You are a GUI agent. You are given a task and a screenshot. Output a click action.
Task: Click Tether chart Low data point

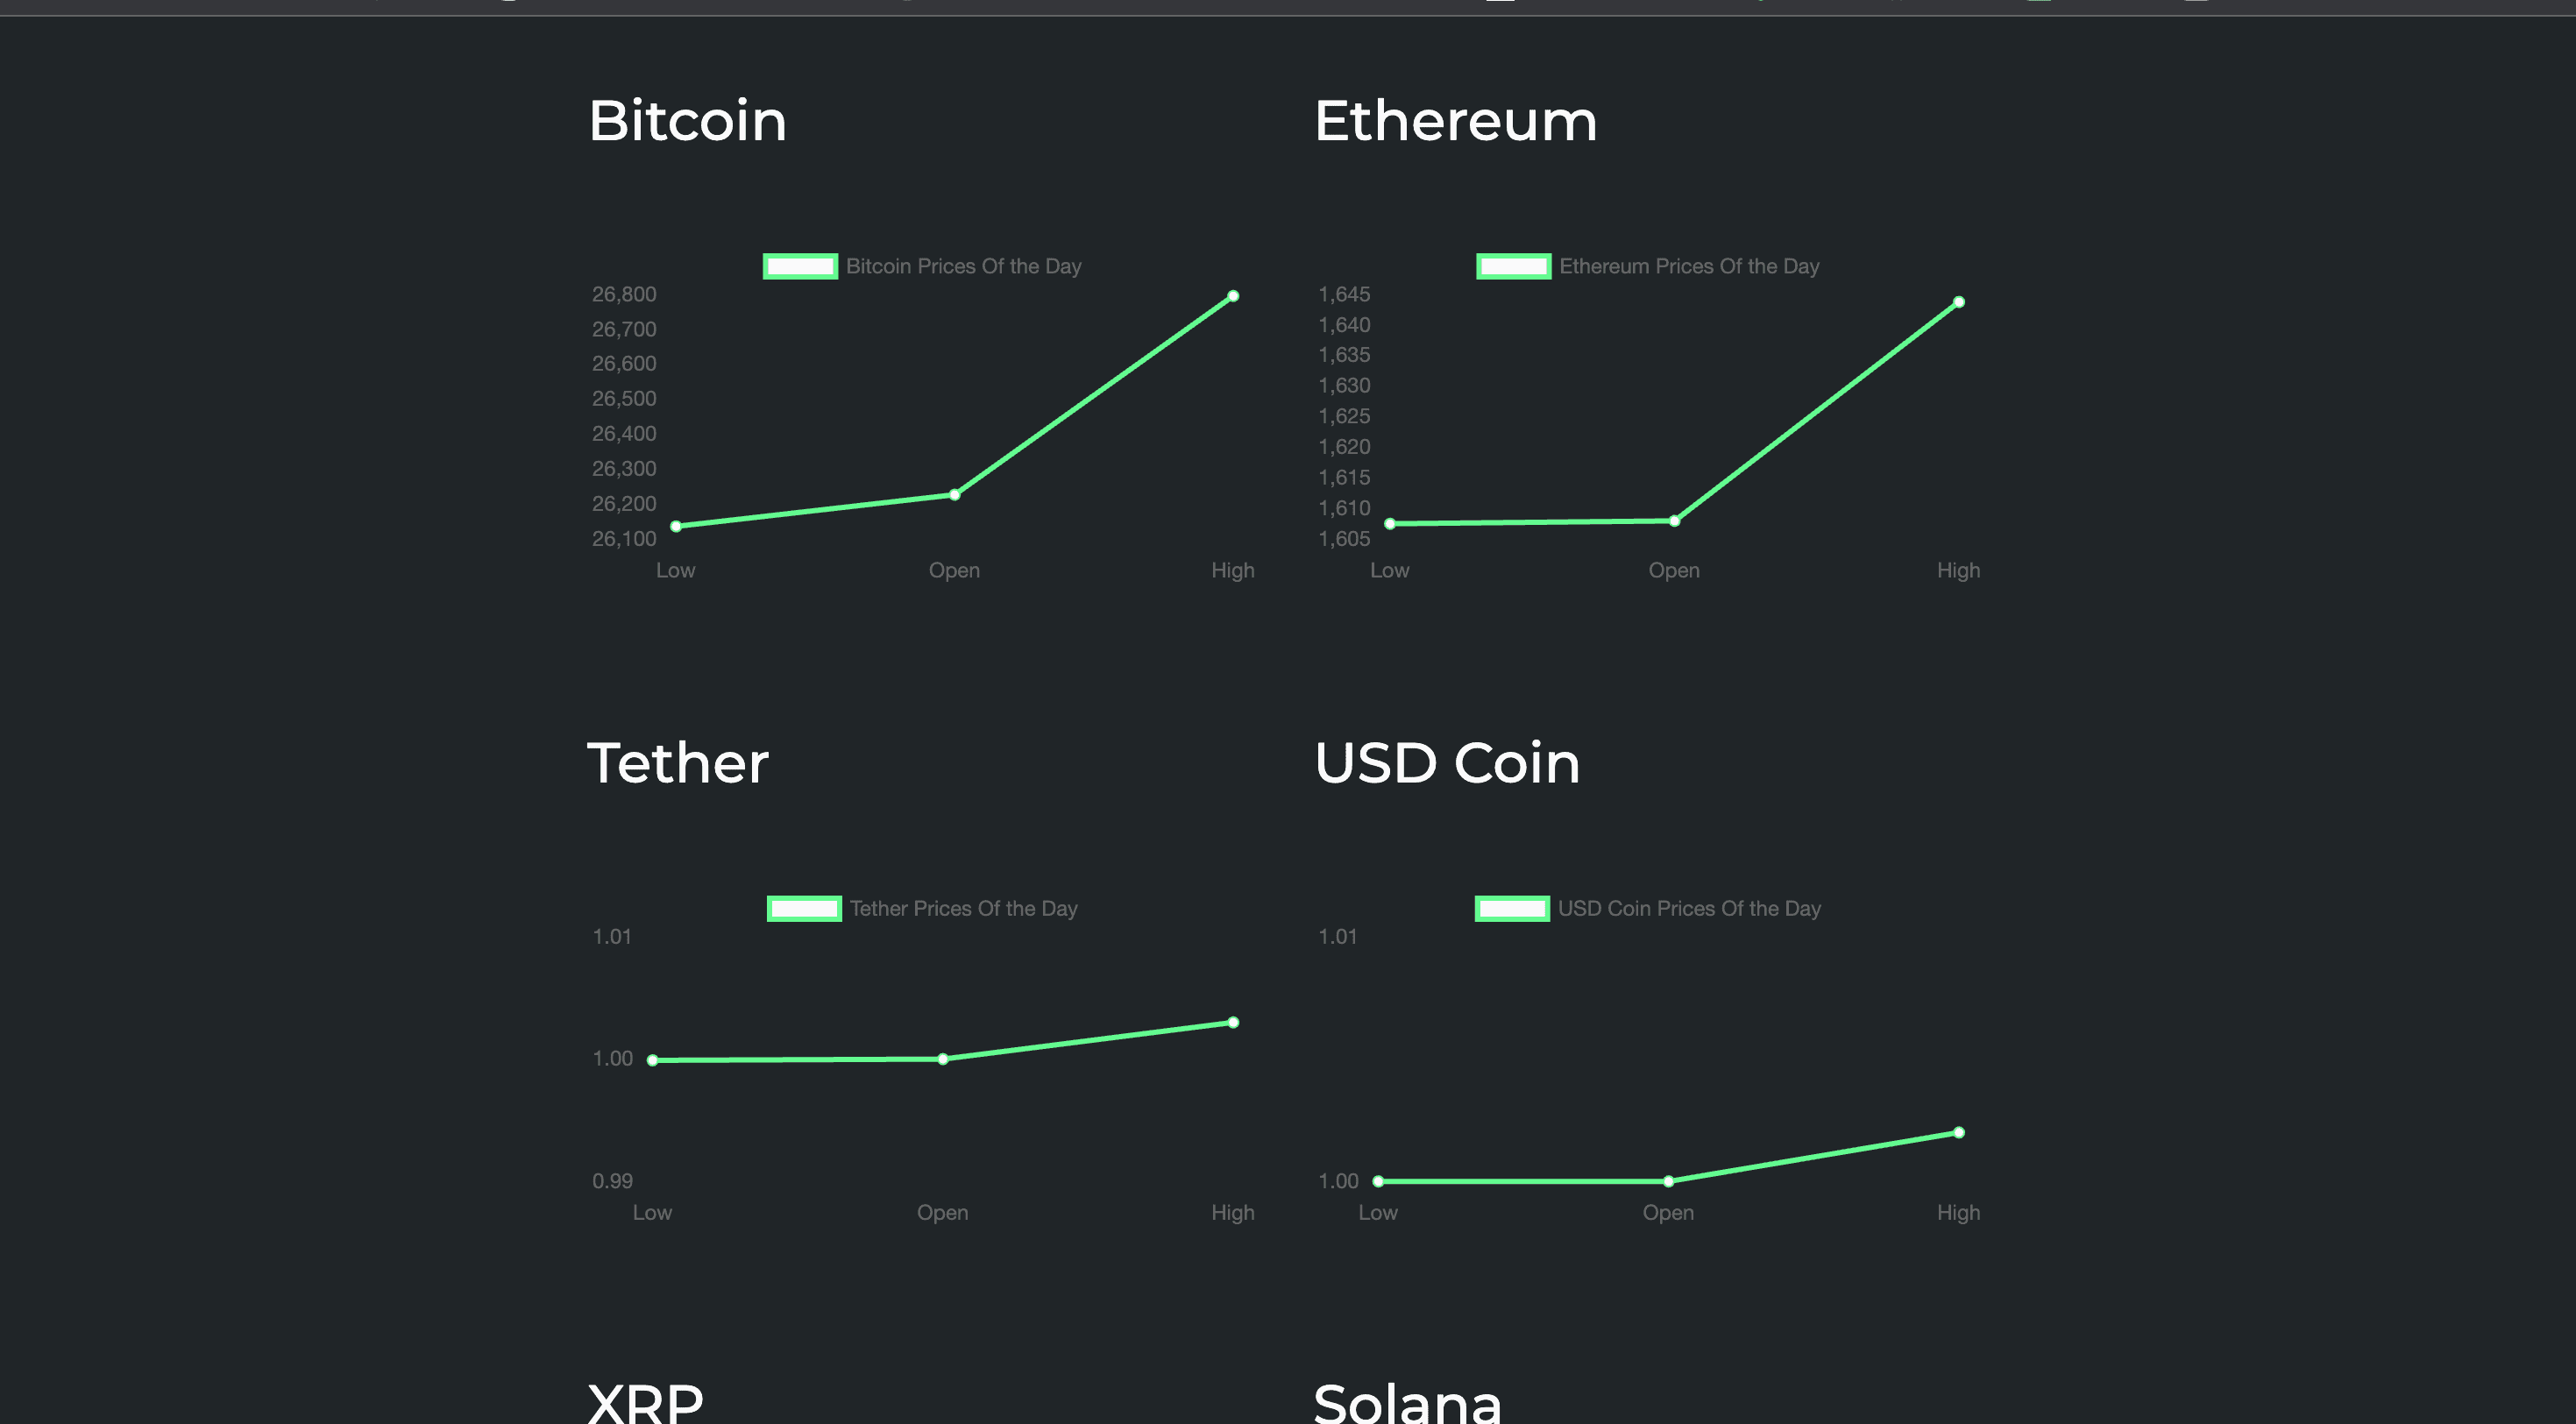coord(653,1060)
